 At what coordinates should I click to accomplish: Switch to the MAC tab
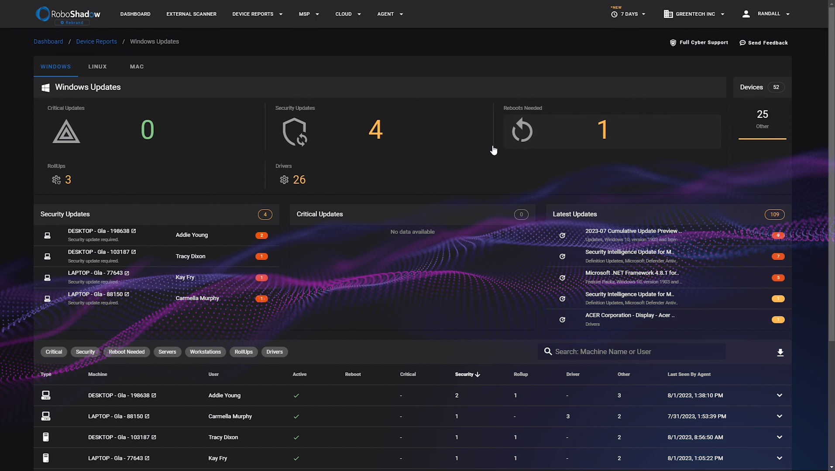coord(137,66)
